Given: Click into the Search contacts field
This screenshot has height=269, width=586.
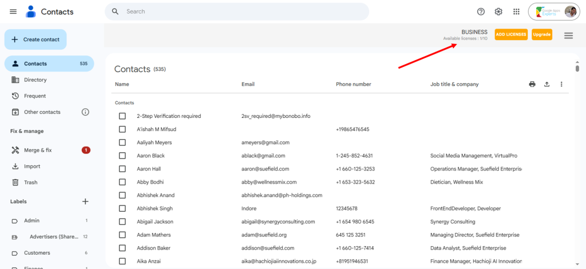Looking at the screenshot, I should (240, 11).
